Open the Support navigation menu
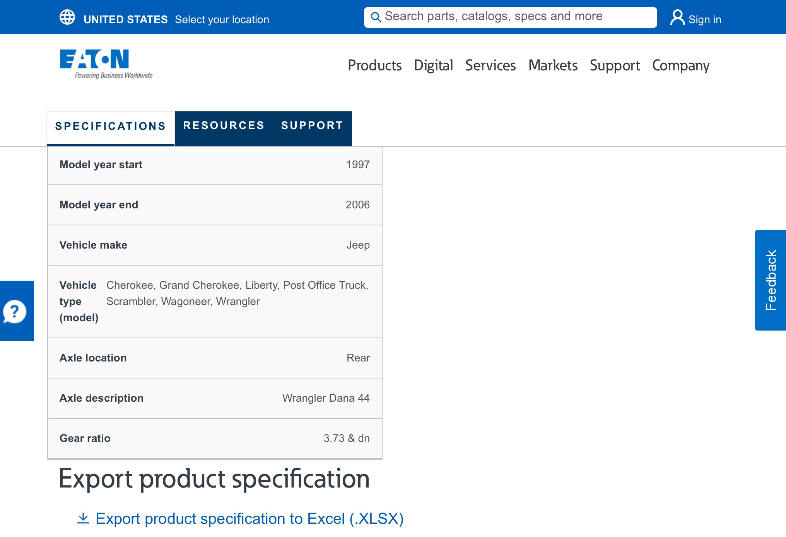 tap(615, 65)
